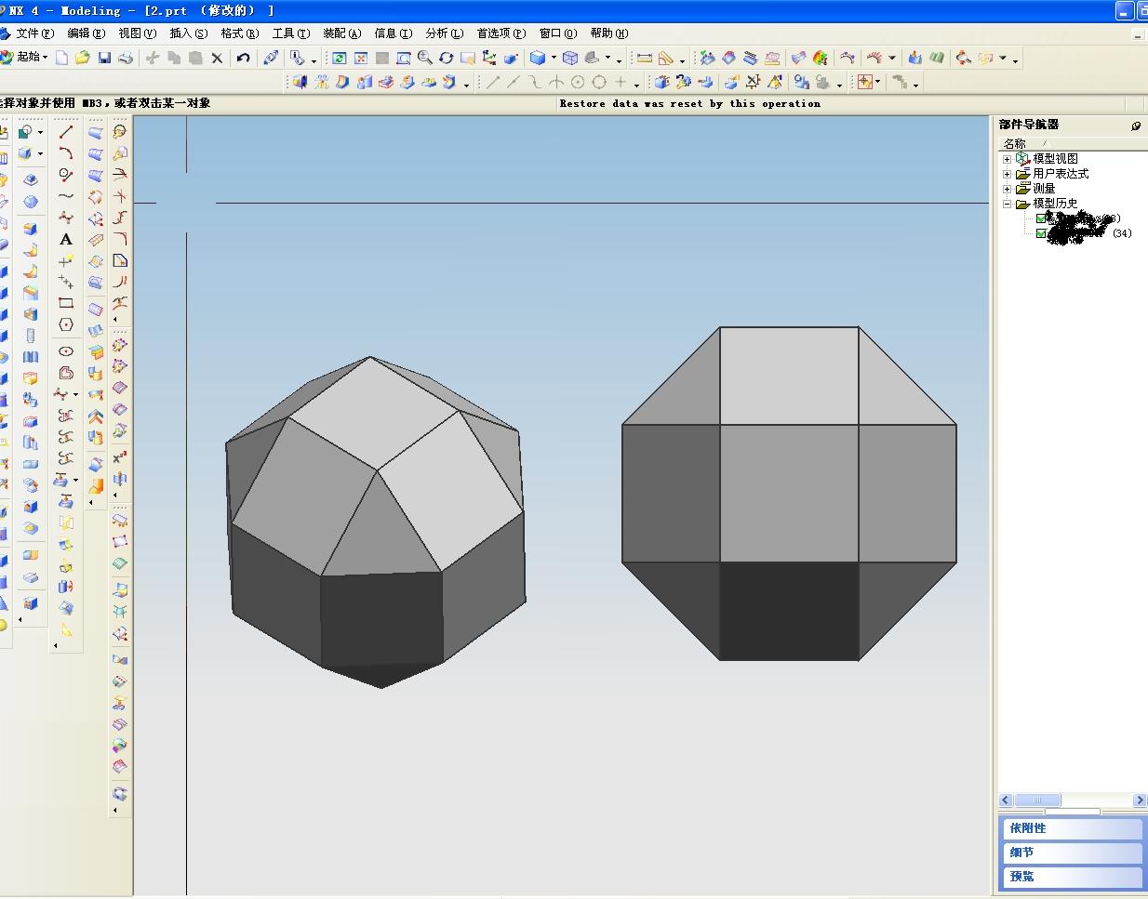The image size is (1148, 899).
Task: Open 格式 menu
Action: coord(239,33)
